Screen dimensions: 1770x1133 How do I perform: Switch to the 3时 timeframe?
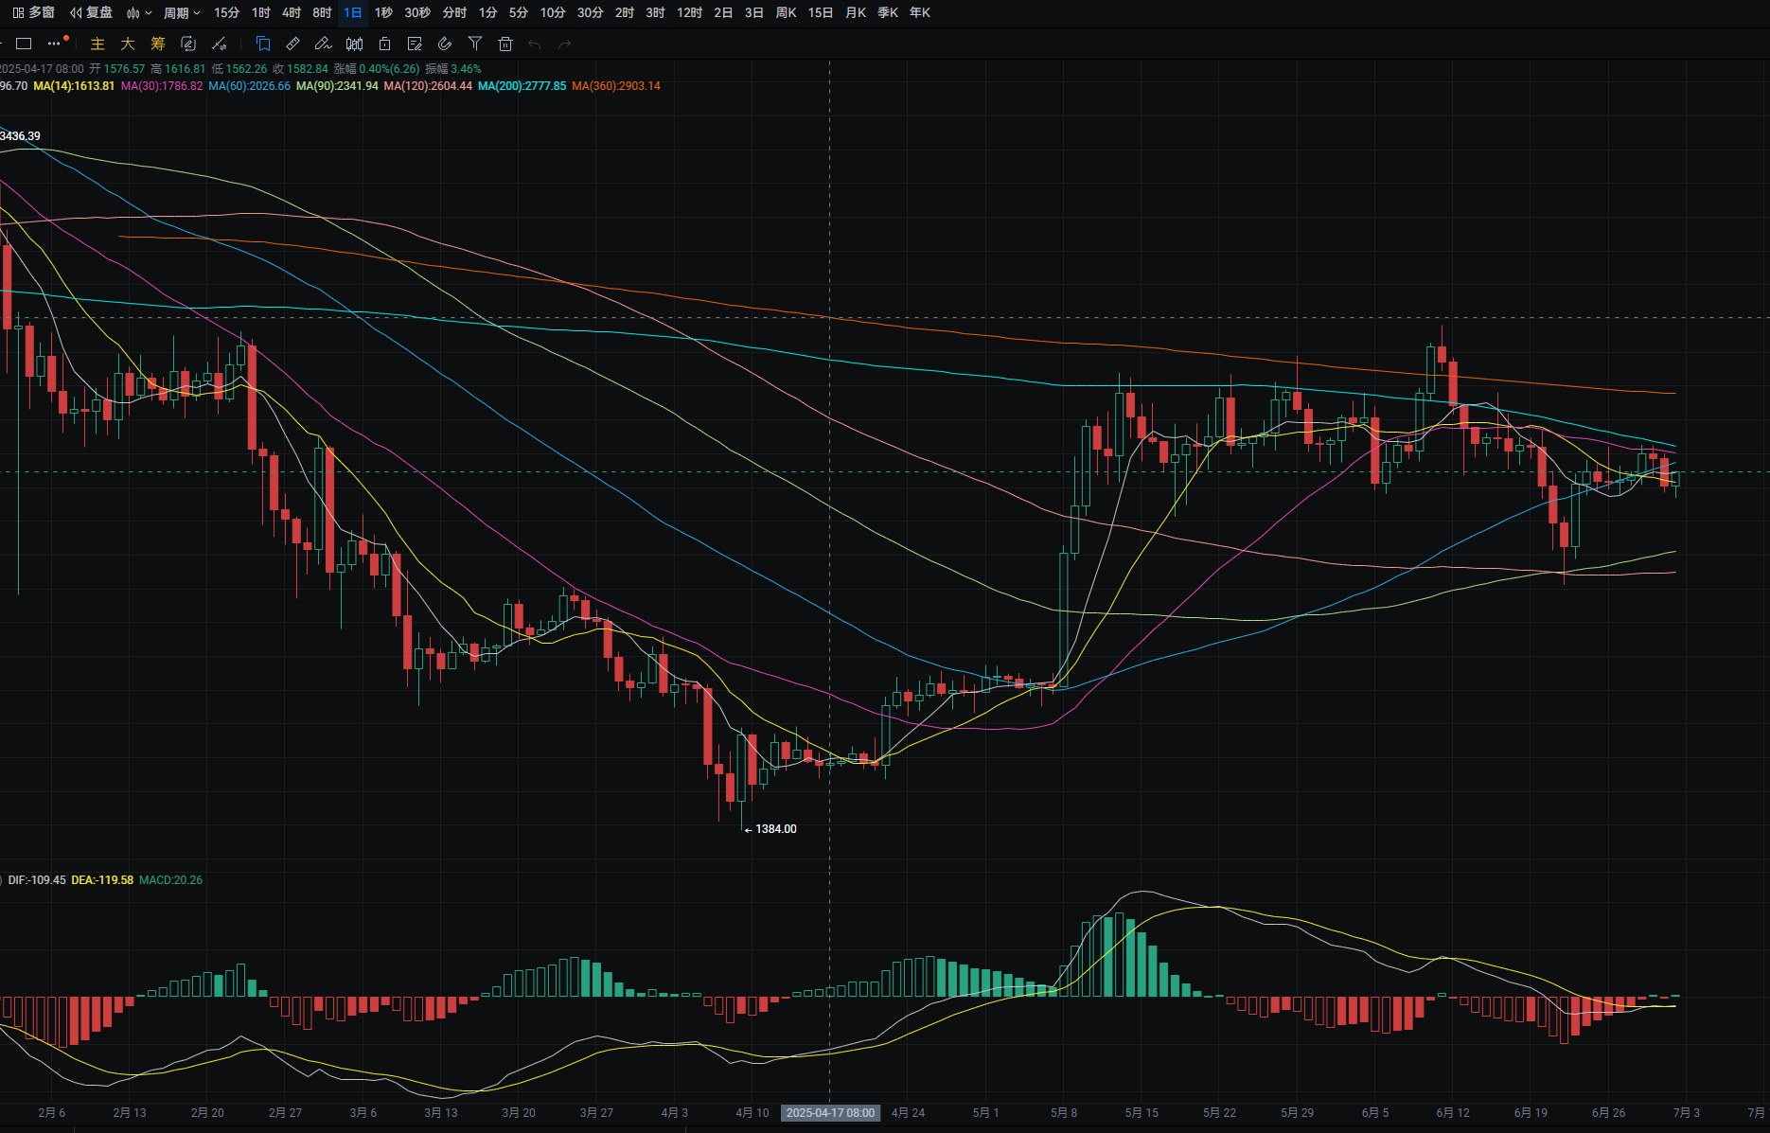click(x=655, y=12)
